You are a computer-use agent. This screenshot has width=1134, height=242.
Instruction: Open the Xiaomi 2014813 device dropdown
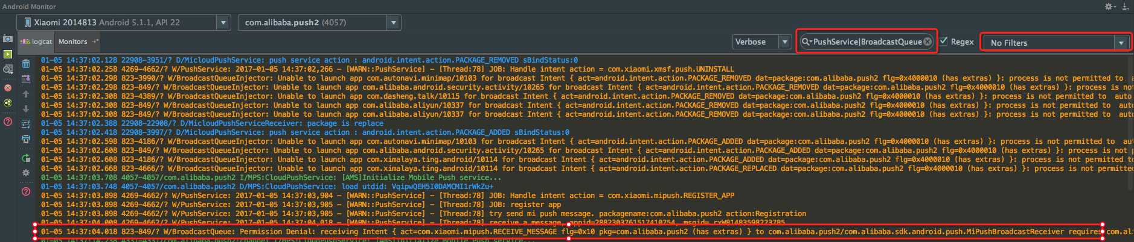pos(124,23)
